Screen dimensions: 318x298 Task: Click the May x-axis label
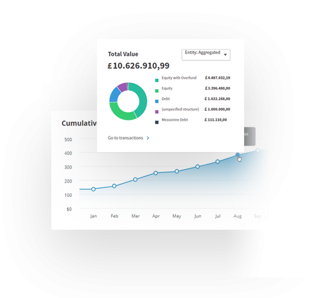(177, 216)
